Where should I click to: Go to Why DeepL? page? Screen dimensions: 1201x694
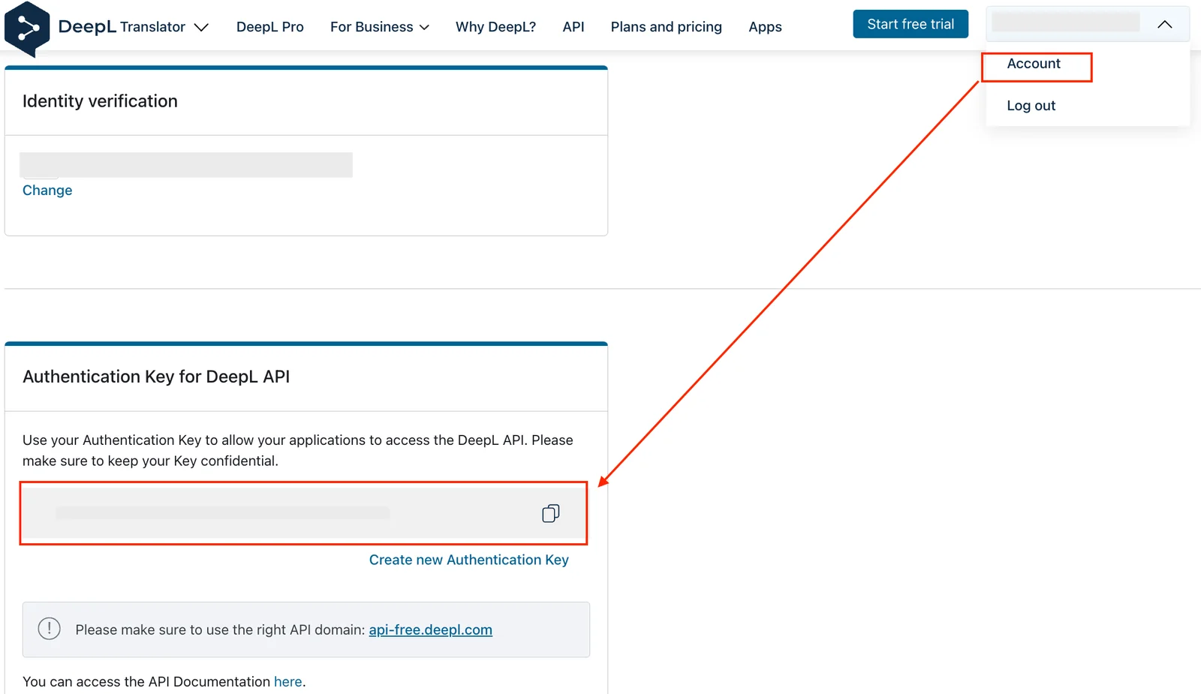(x=495, y=27)
